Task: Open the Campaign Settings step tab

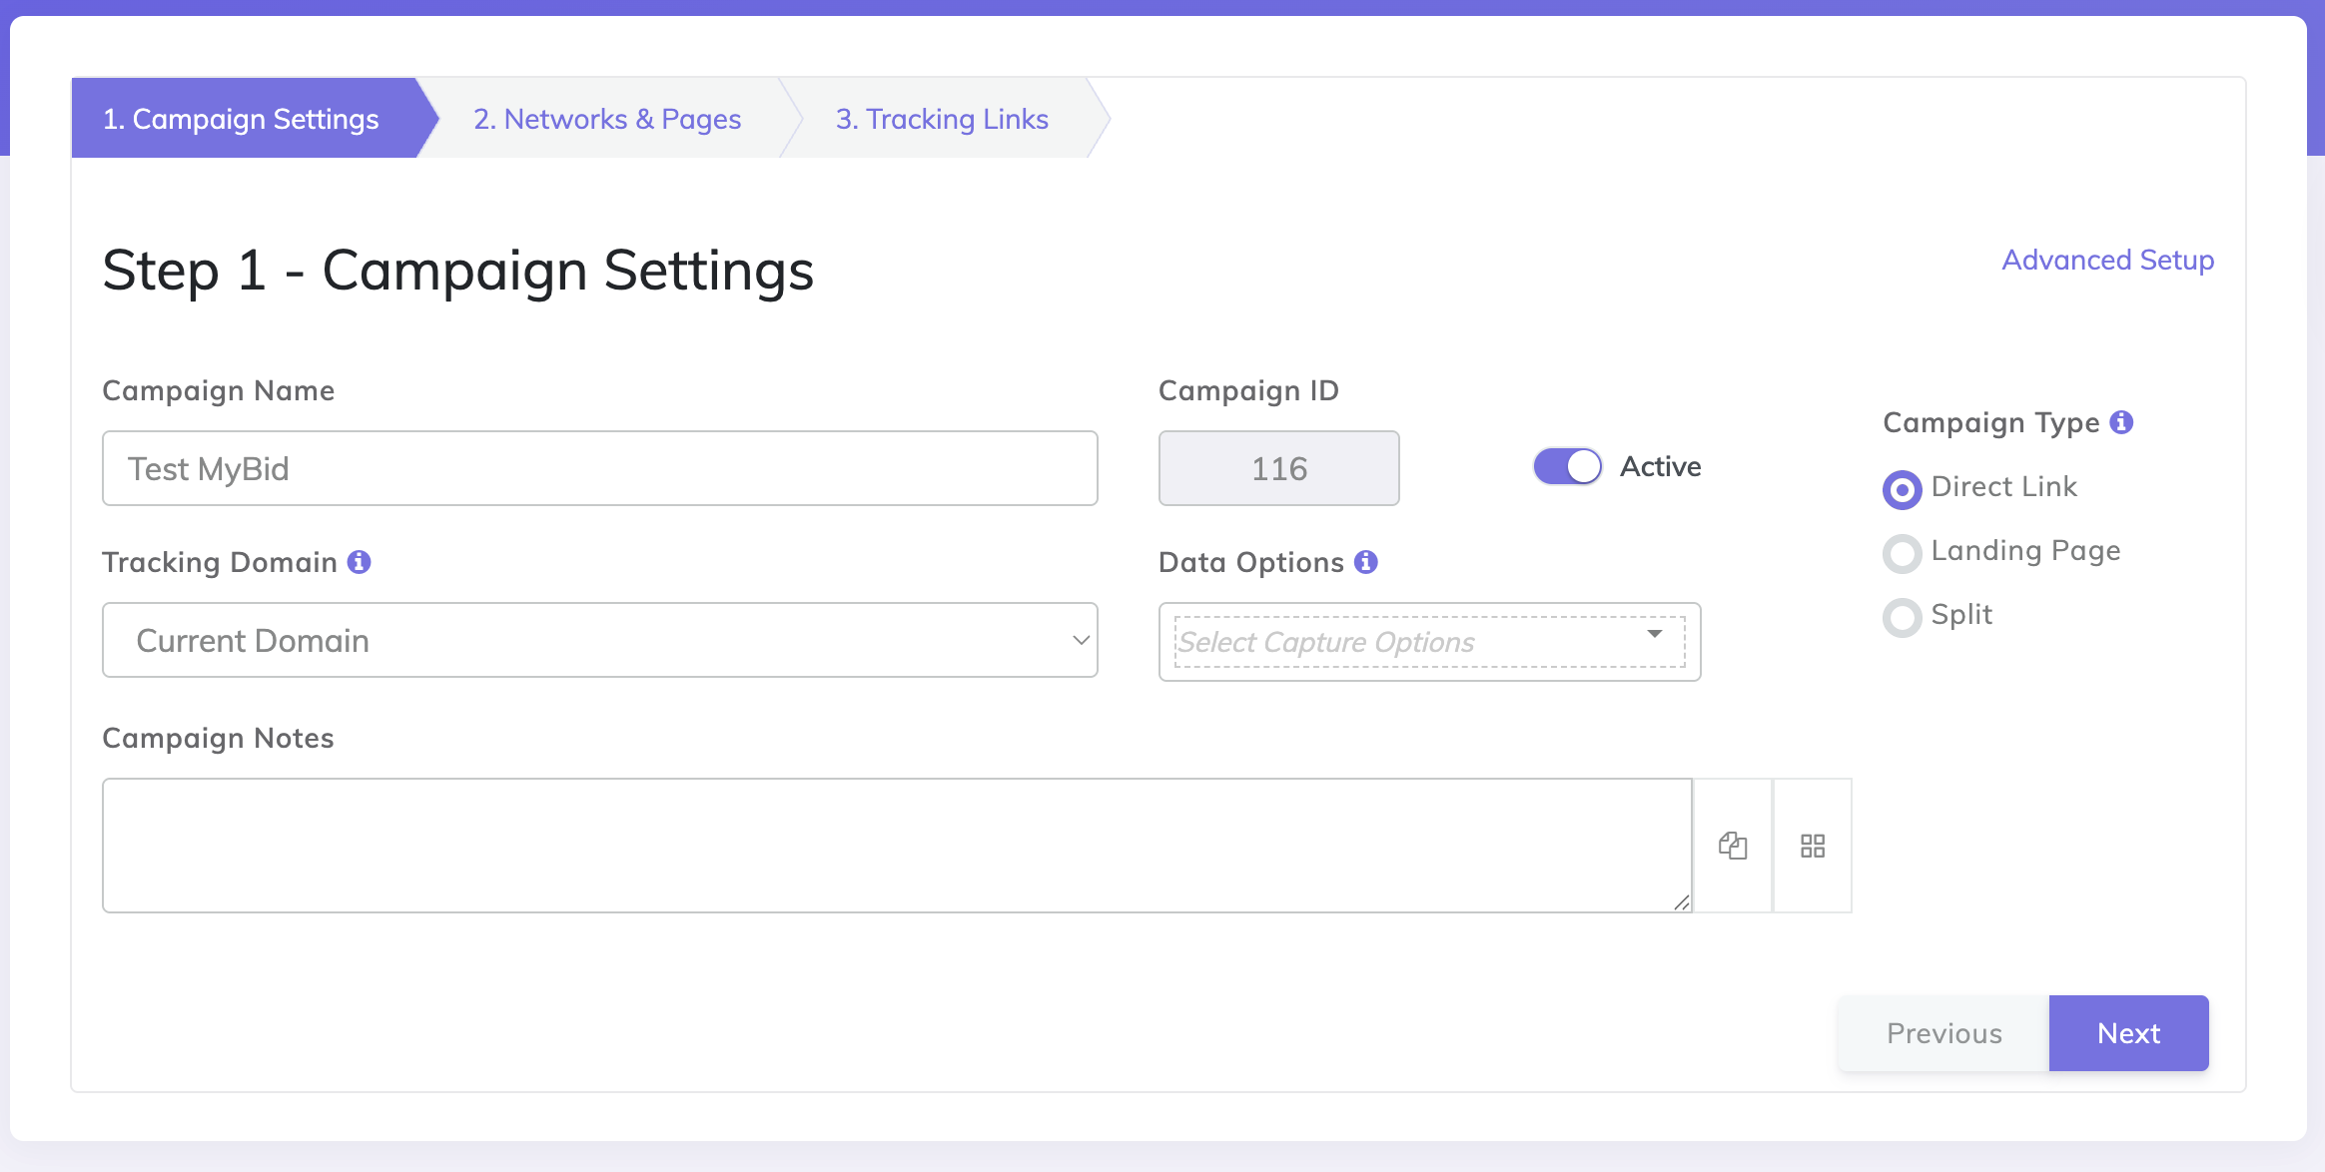Action: [241, 119]
